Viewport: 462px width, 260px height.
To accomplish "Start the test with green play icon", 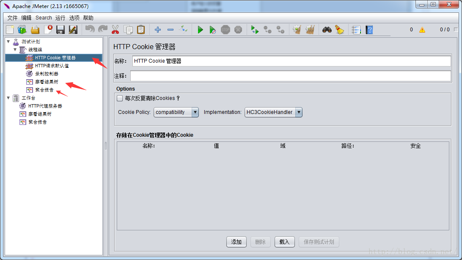I will tap(200, 30).
